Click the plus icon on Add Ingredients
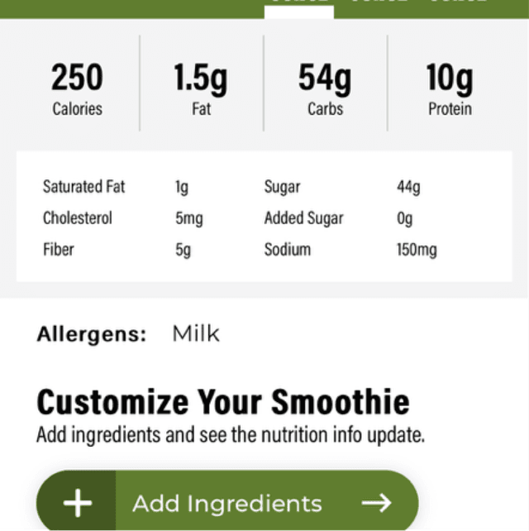Viewport: 529px width, 531px height. pyautogui.click(x=77, y=503)
